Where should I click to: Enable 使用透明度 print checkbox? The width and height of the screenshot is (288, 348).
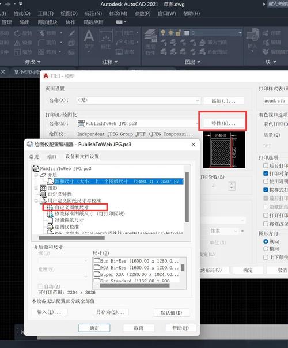click(x=266, y=181)
